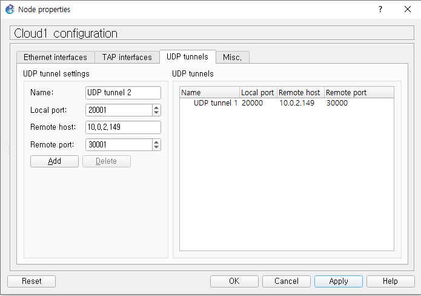Screen dimensions: 421x296
Task: Click the Delete button
Action: coord(107,161)
